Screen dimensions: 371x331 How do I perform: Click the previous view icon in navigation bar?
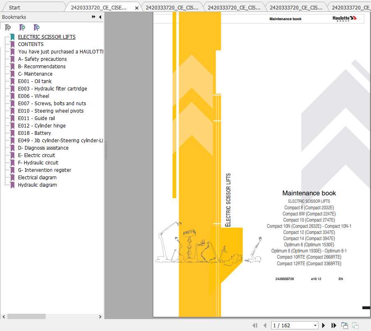344,326
